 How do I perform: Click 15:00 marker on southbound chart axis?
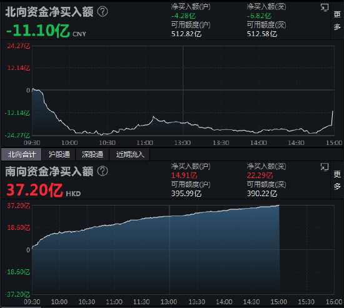(278, 302)
